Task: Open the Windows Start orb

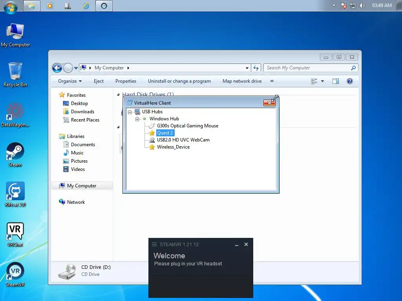Action: (x=10, y=6)
